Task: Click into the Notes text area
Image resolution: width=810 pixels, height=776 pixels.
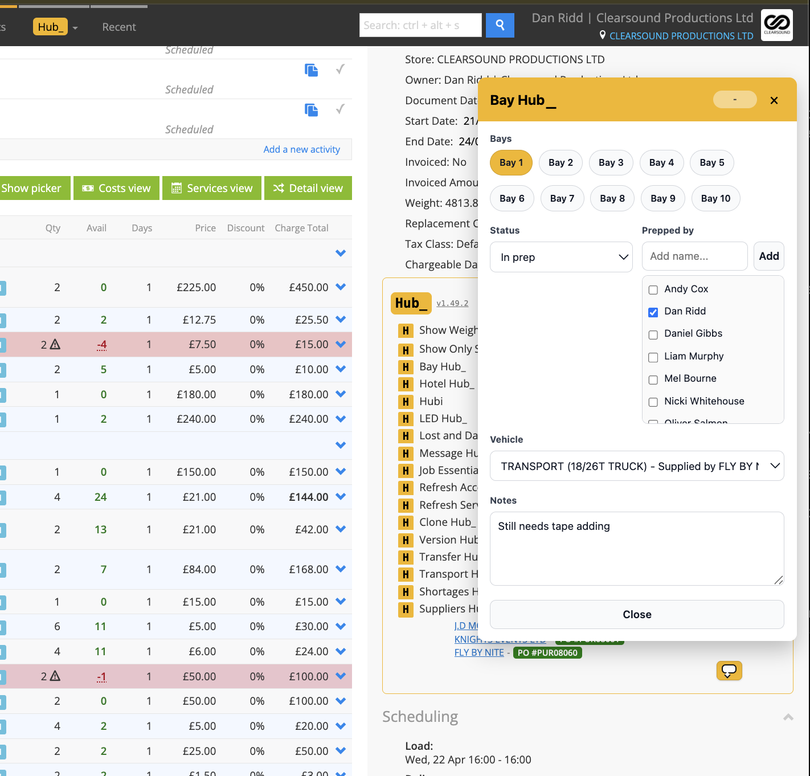Action: tap(637, 549)
